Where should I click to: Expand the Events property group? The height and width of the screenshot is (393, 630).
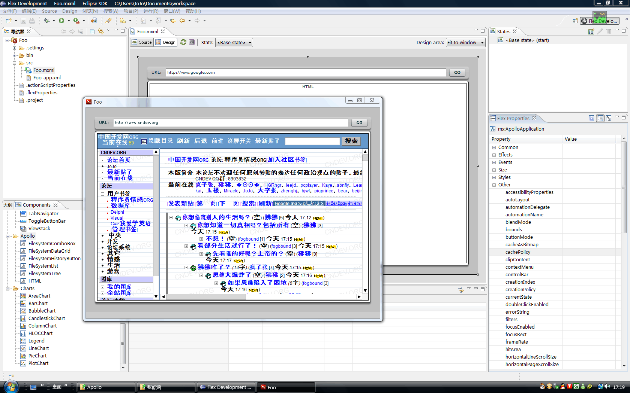point(494,162)
